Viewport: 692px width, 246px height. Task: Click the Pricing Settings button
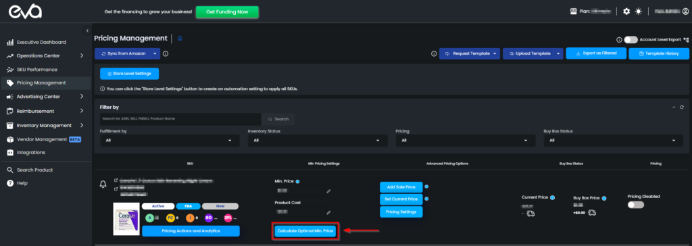[x=401, y=212]
